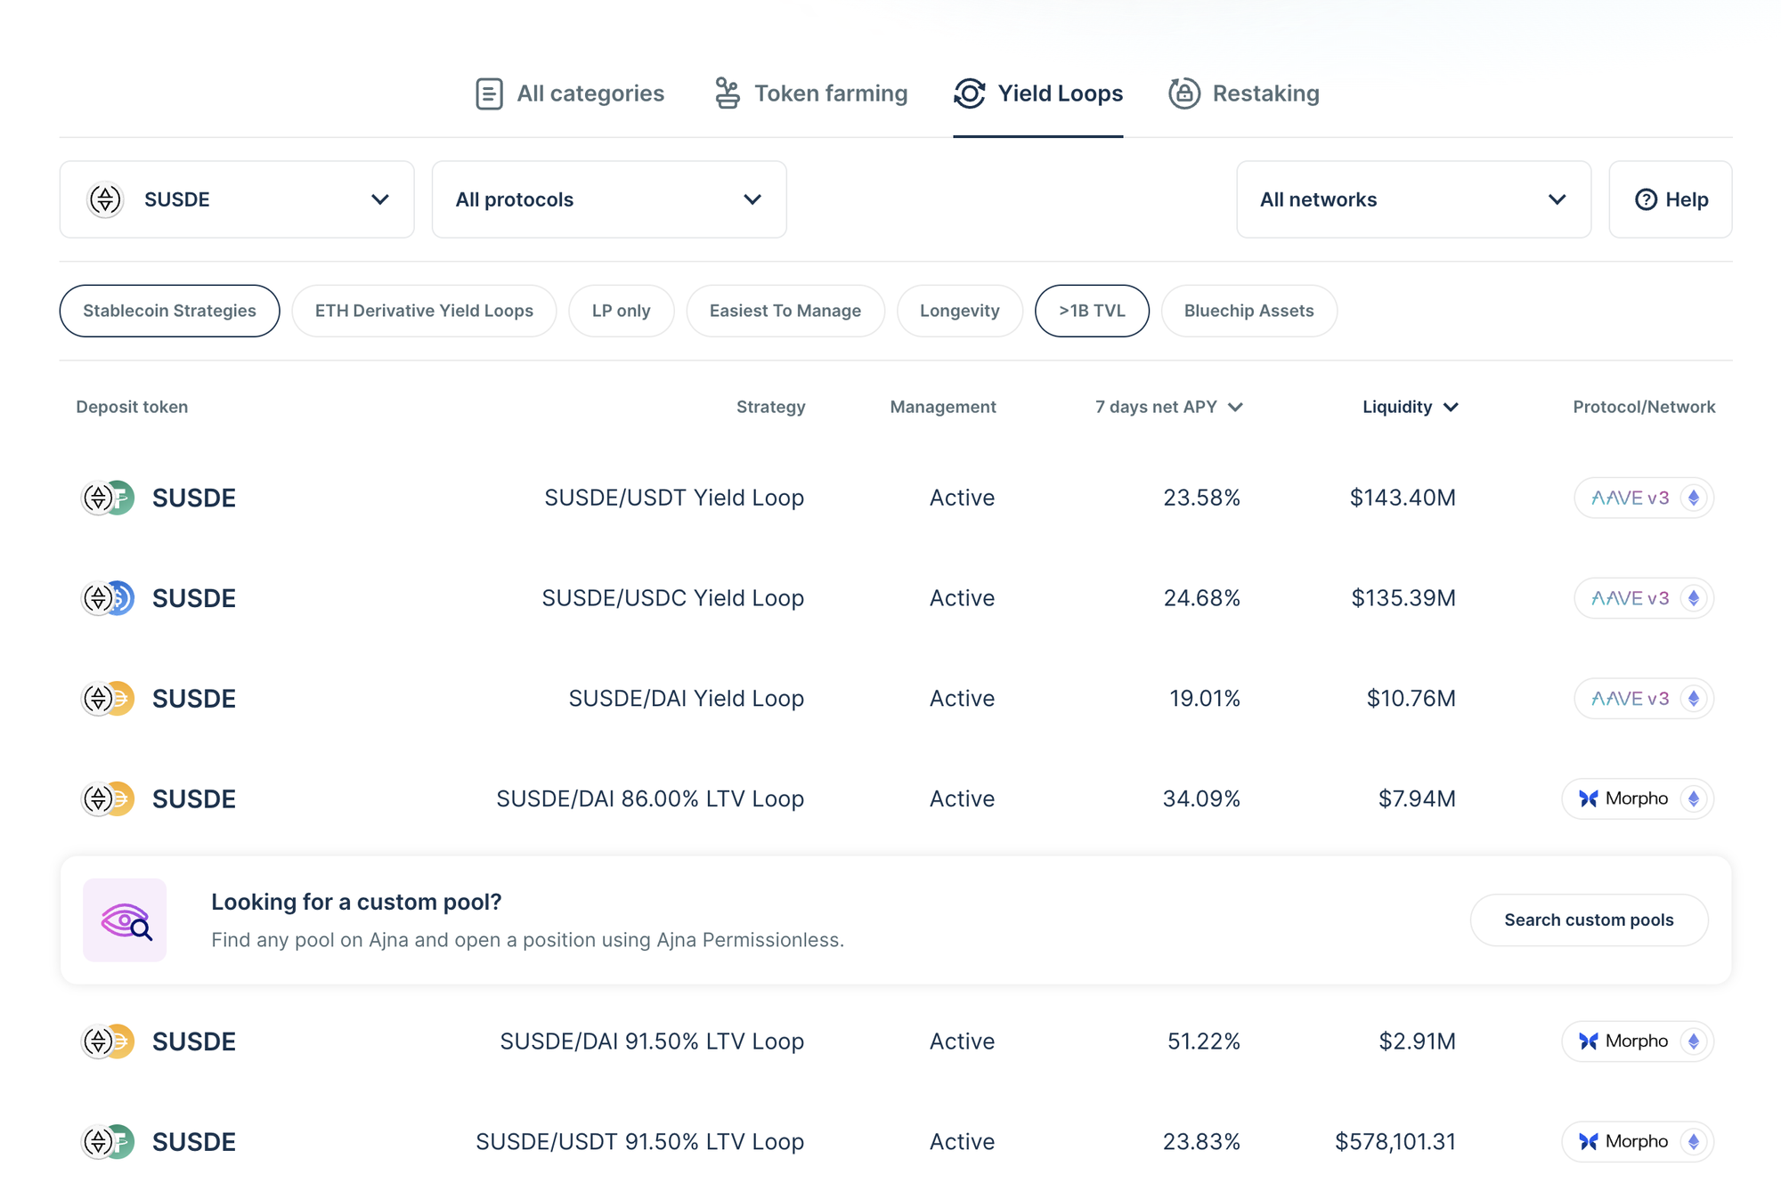This screenshot has width=1781, height=1199.
Task: Open the All networks dropdown
Action: tap(1413, 199)
